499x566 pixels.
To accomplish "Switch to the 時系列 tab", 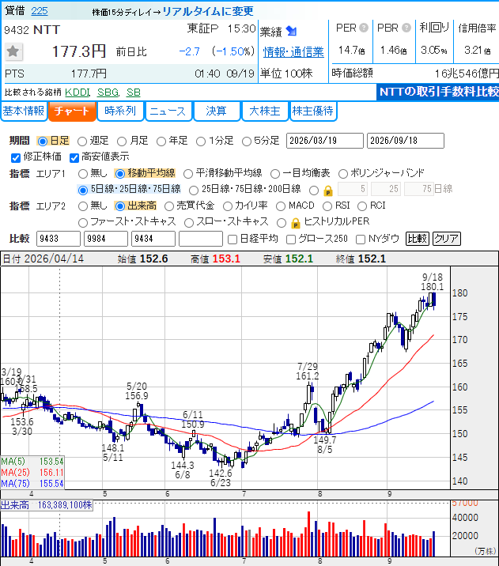I will coord(120,111).
